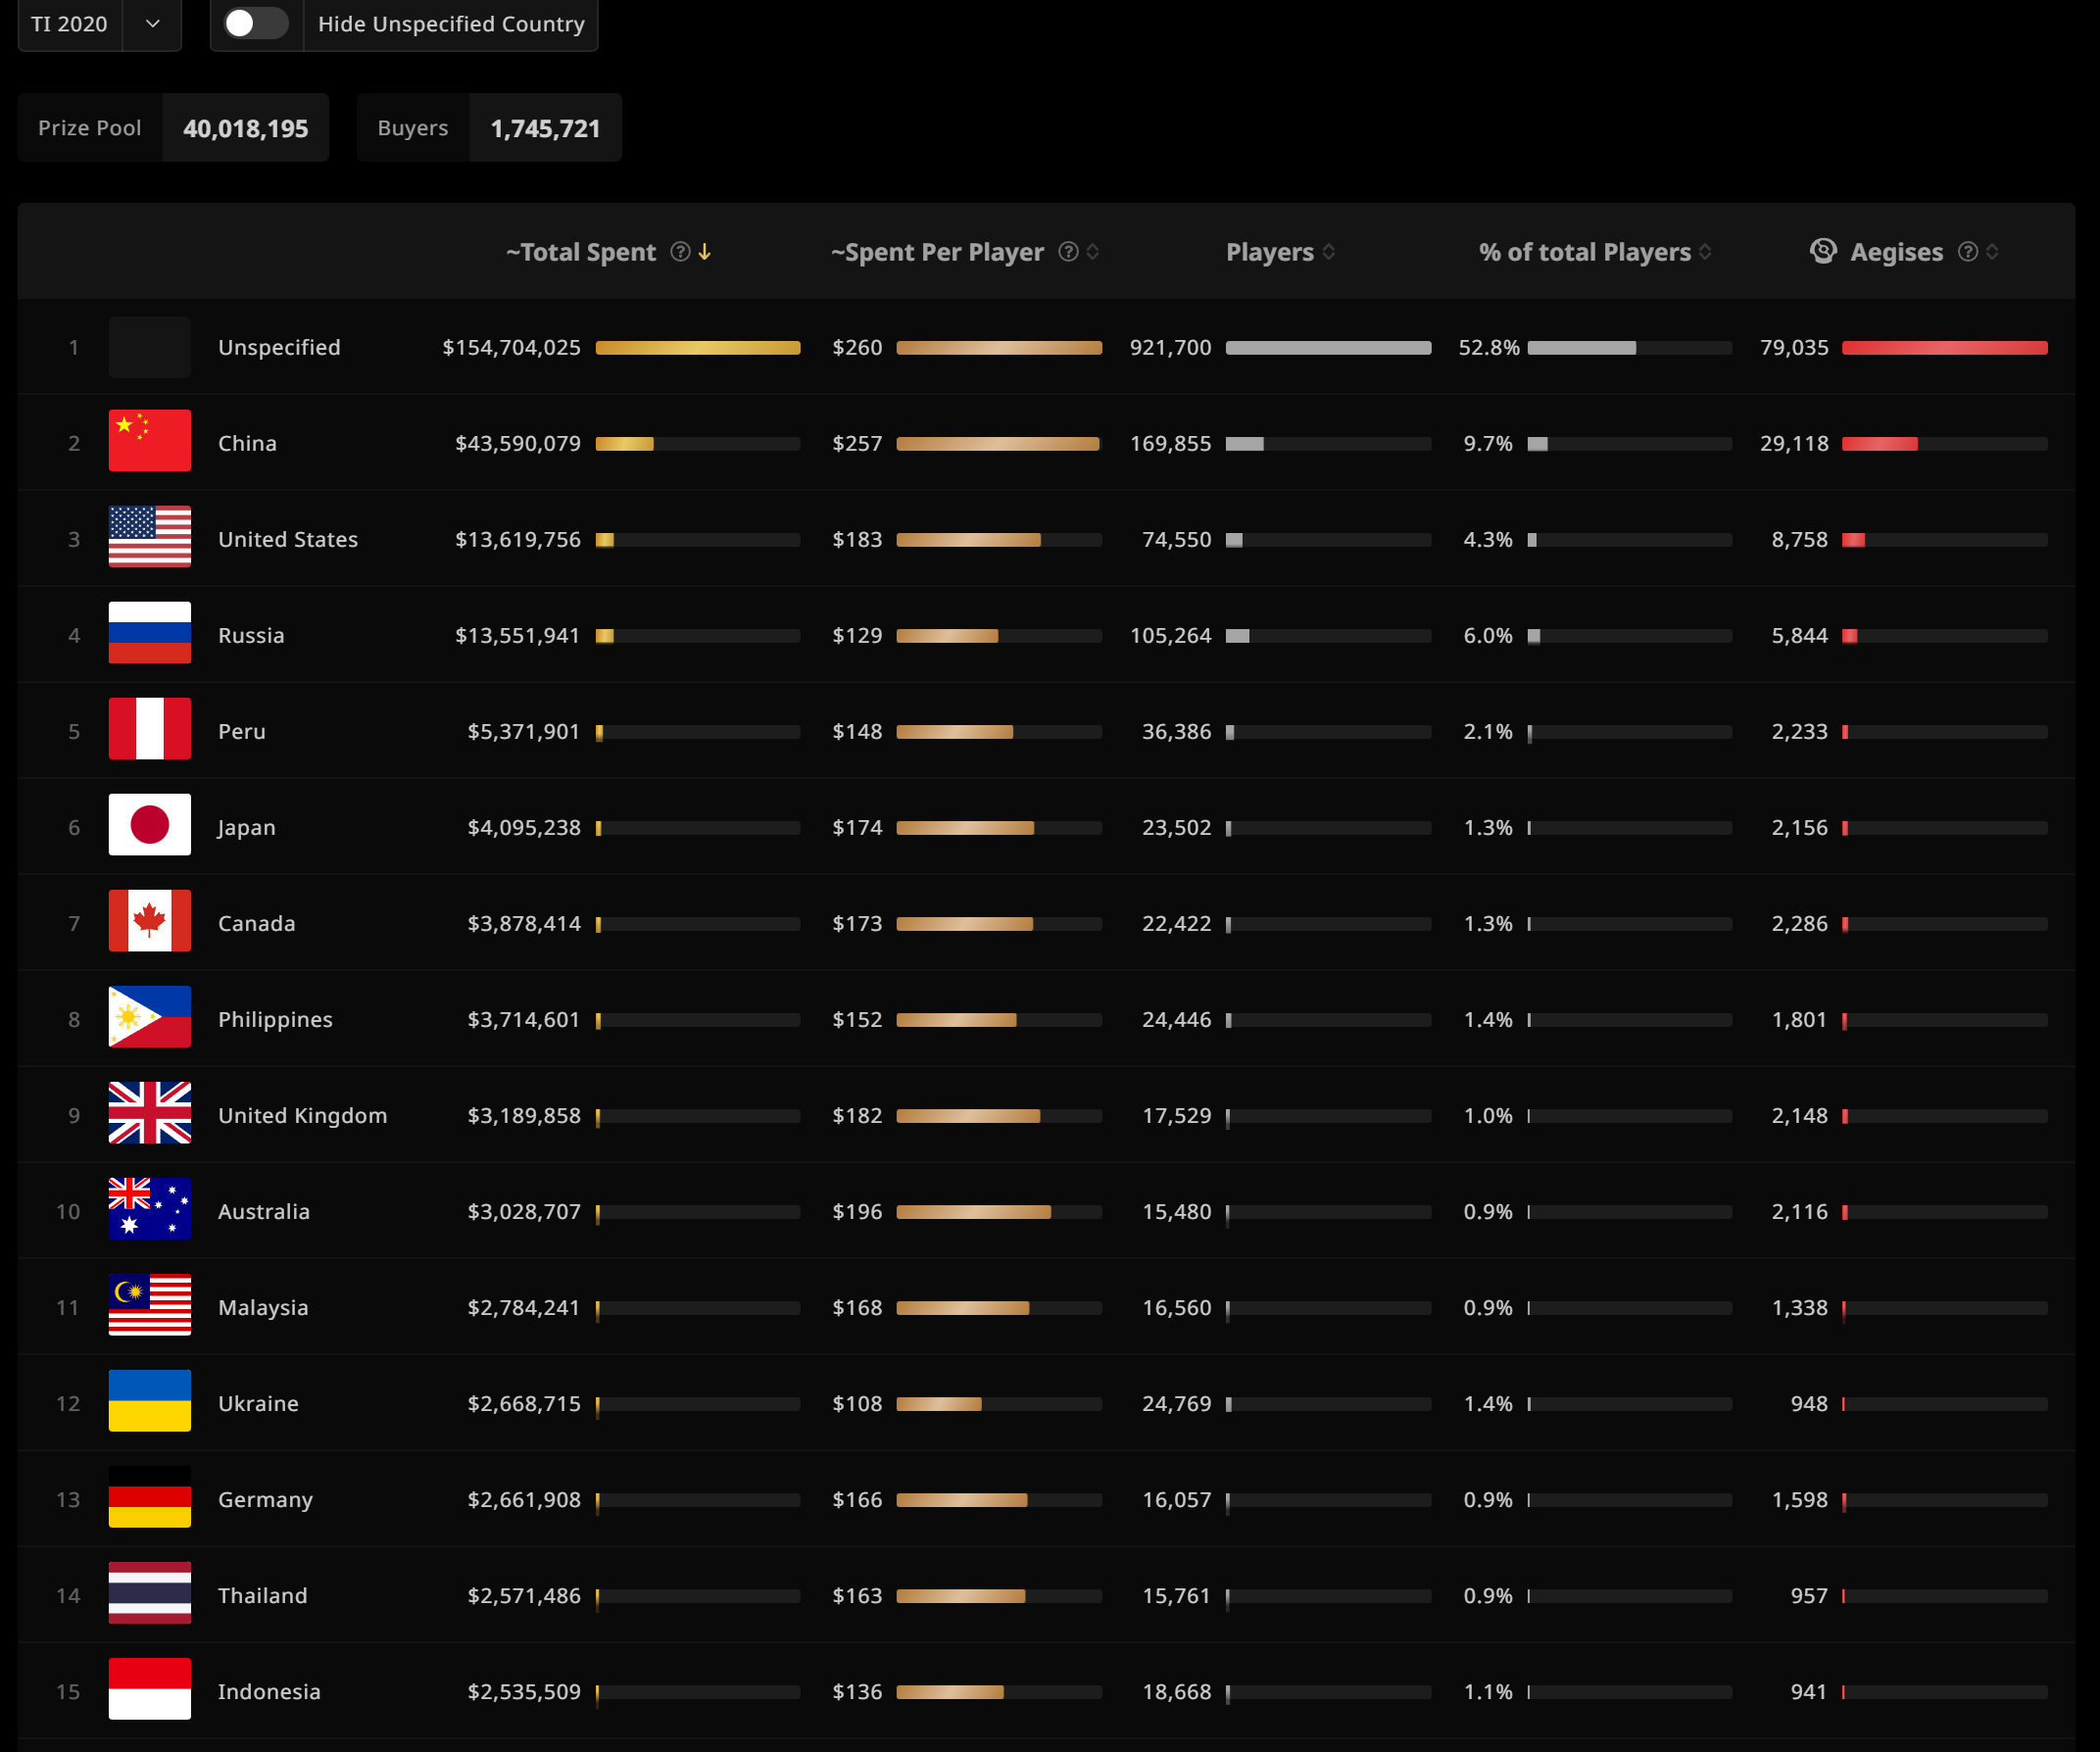
Task: Sort Aegises column using sort arrows
Action: [1992, 252]
